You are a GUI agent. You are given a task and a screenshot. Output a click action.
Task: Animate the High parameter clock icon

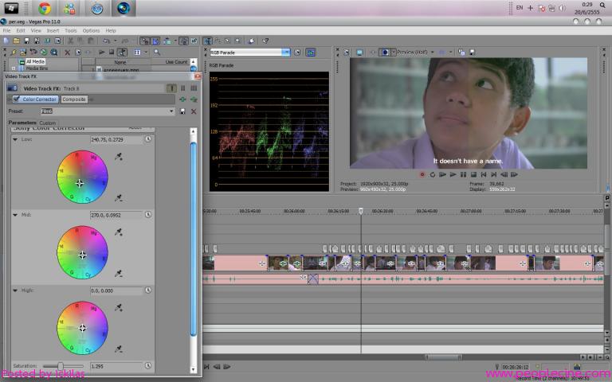point(148,290)
